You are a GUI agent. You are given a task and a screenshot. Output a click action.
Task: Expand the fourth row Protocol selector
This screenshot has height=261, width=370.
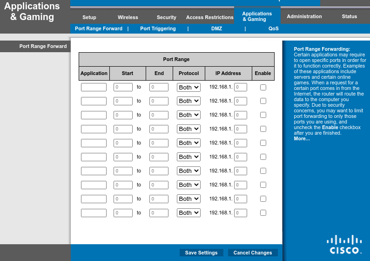tap(188, 129)
